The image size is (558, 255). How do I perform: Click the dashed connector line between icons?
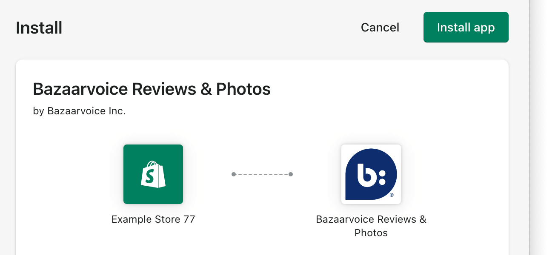[262, 174]
